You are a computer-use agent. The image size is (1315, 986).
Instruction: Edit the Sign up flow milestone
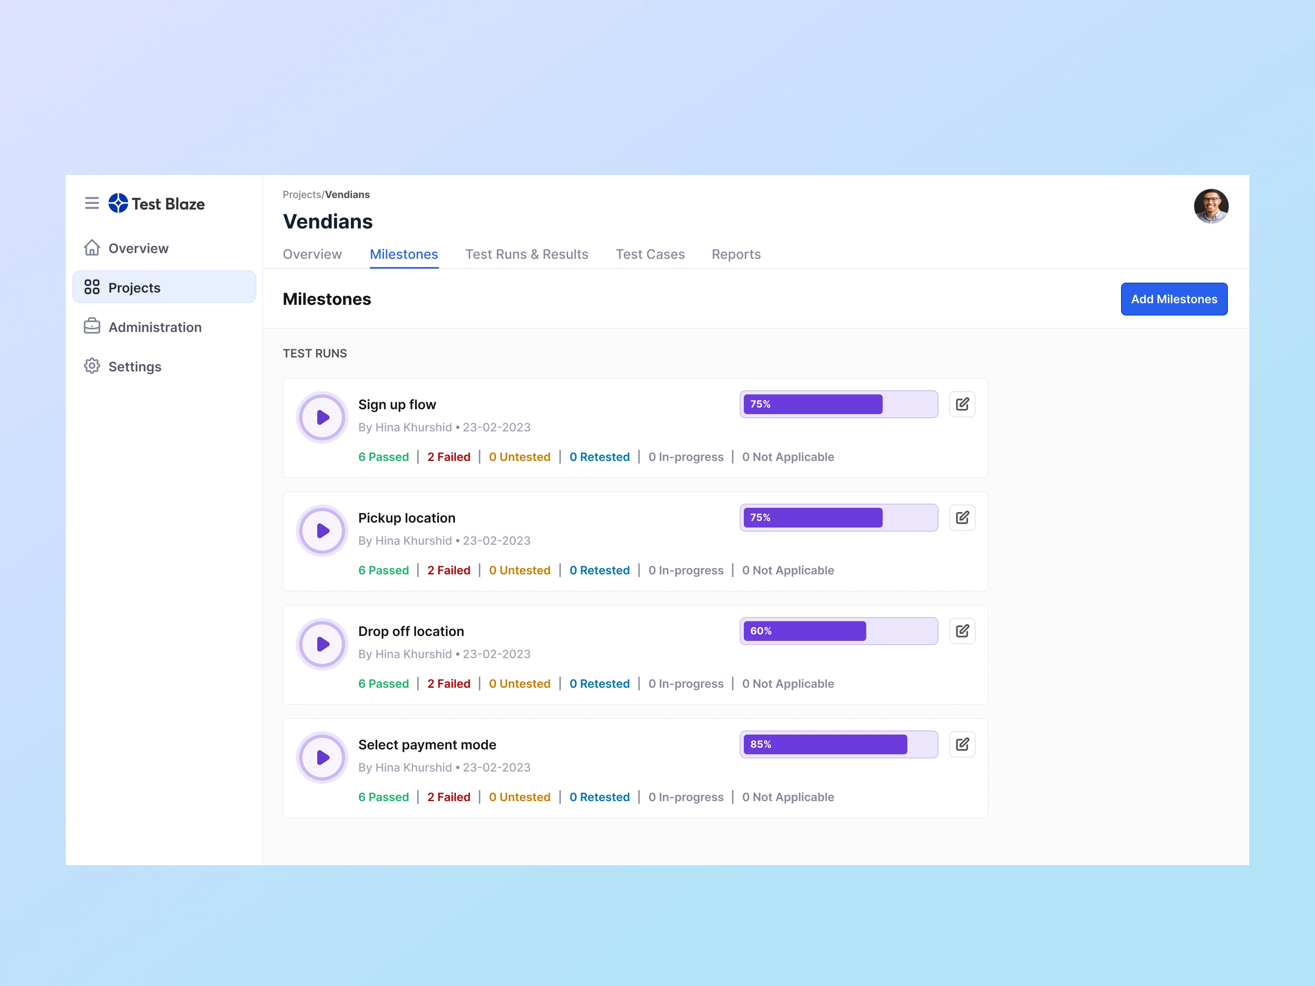(x=962, y=404)
